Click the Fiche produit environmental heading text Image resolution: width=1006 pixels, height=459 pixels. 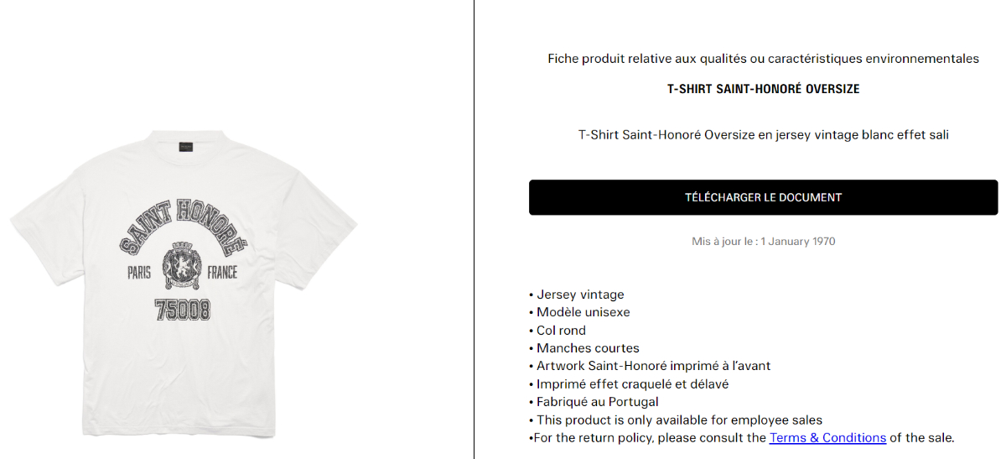point(763,59)
